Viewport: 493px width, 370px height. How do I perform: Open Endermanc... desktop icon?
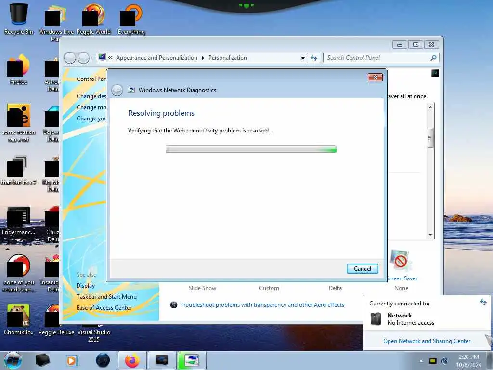tap(19, 220)
